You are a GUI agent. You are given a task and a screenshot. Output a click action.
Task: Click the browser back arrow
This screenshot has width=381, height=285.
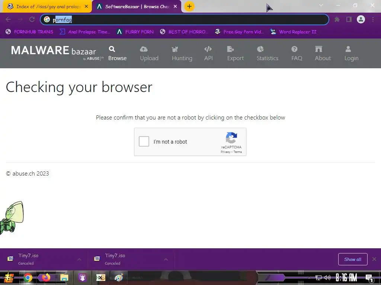pos(8,19)
